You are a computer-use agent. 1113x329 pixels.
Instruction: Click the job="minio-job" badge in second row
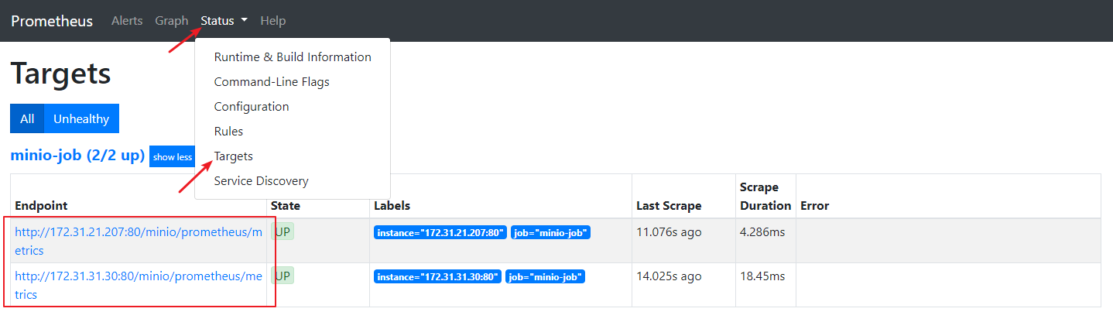pos(546,276)
